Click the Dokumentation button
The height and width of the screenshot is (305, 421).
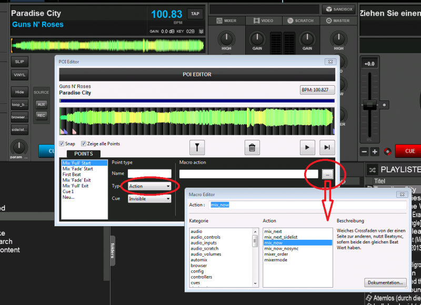[x=385, y=282]
